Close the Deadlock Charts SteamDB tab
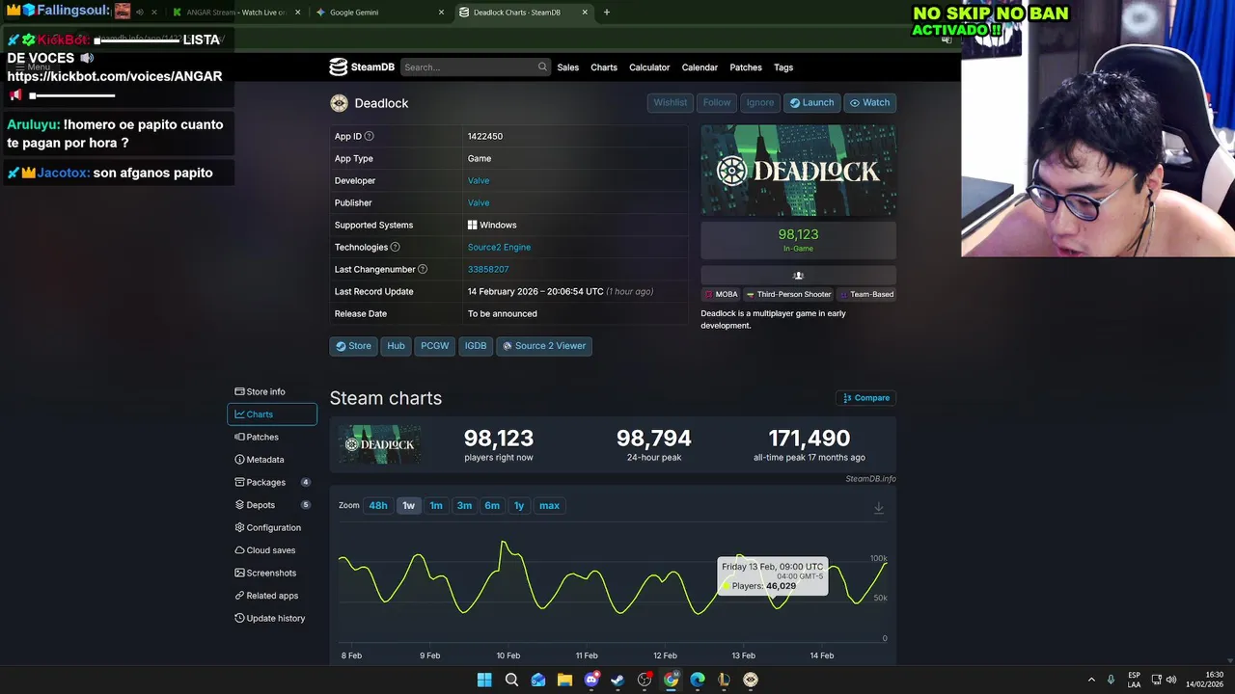 click(585, 13)
